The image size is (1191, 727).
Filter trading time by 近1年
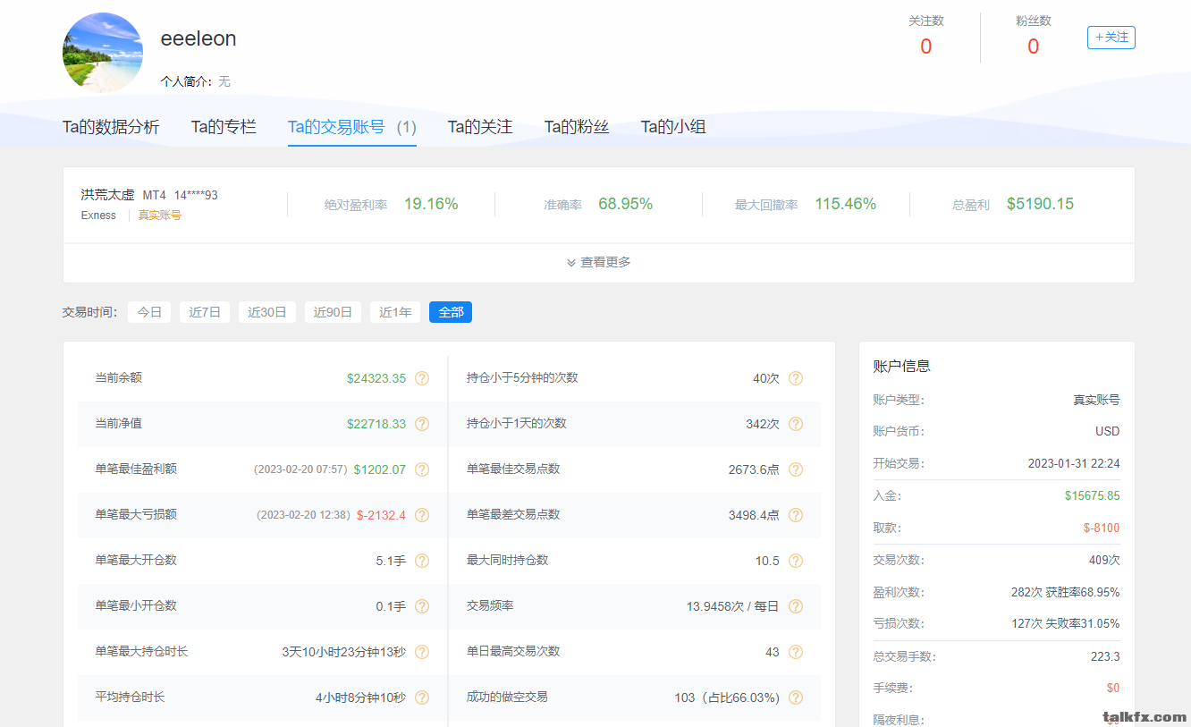click(x=395, y=312)
